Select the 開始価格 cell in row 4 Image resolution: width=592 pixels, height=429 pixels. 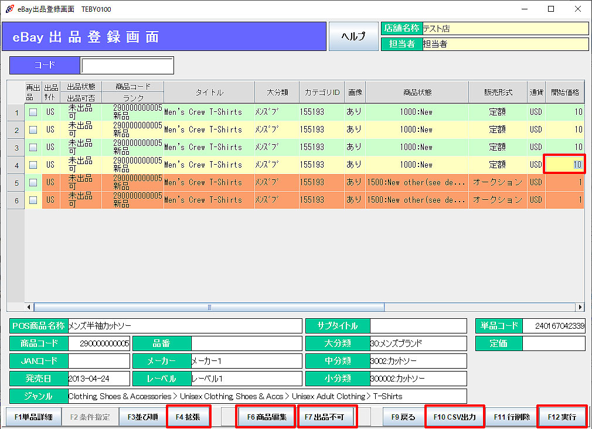(x=564, y=165)
